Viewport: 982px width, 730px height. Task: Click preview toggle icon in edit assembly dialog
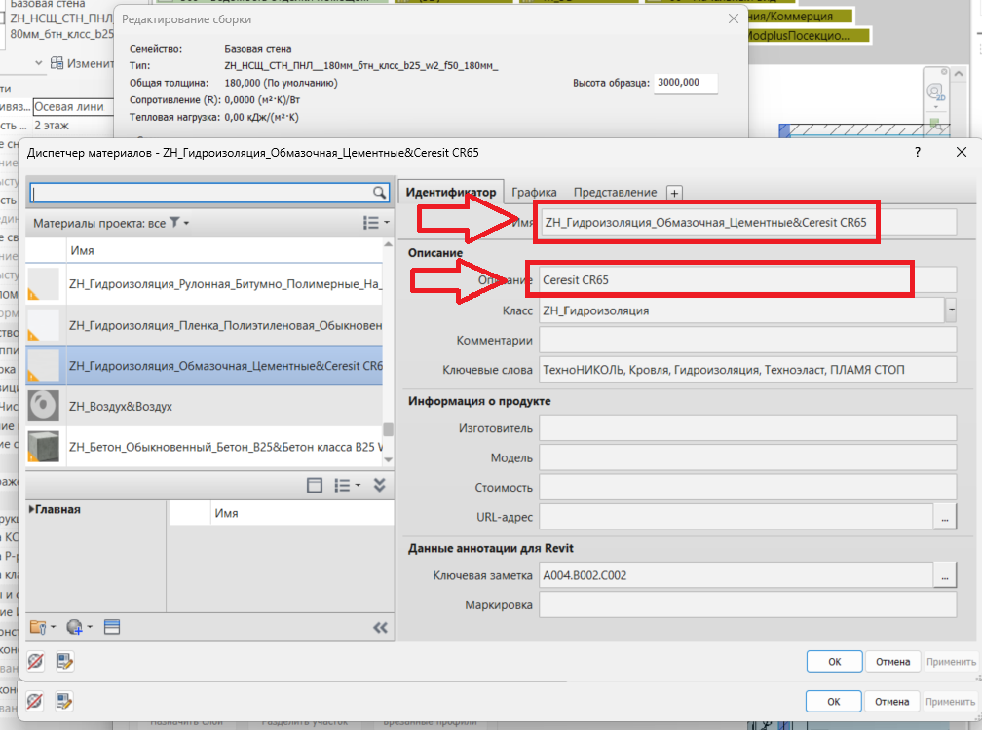click(35, 701)
